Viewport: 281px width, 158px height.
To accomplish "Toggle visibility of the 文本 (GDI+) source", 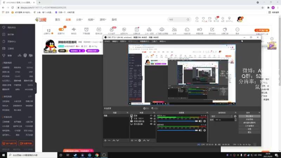I will 151,118.
